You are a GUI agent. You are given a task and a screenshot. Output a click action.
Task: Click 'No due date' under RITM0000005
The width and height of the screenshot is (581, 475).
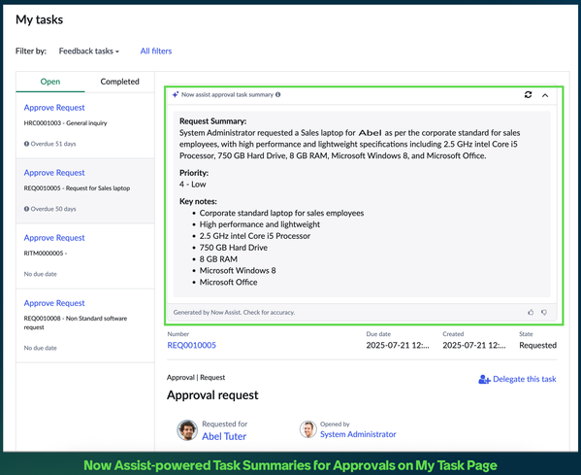click(x=41, y=274)
